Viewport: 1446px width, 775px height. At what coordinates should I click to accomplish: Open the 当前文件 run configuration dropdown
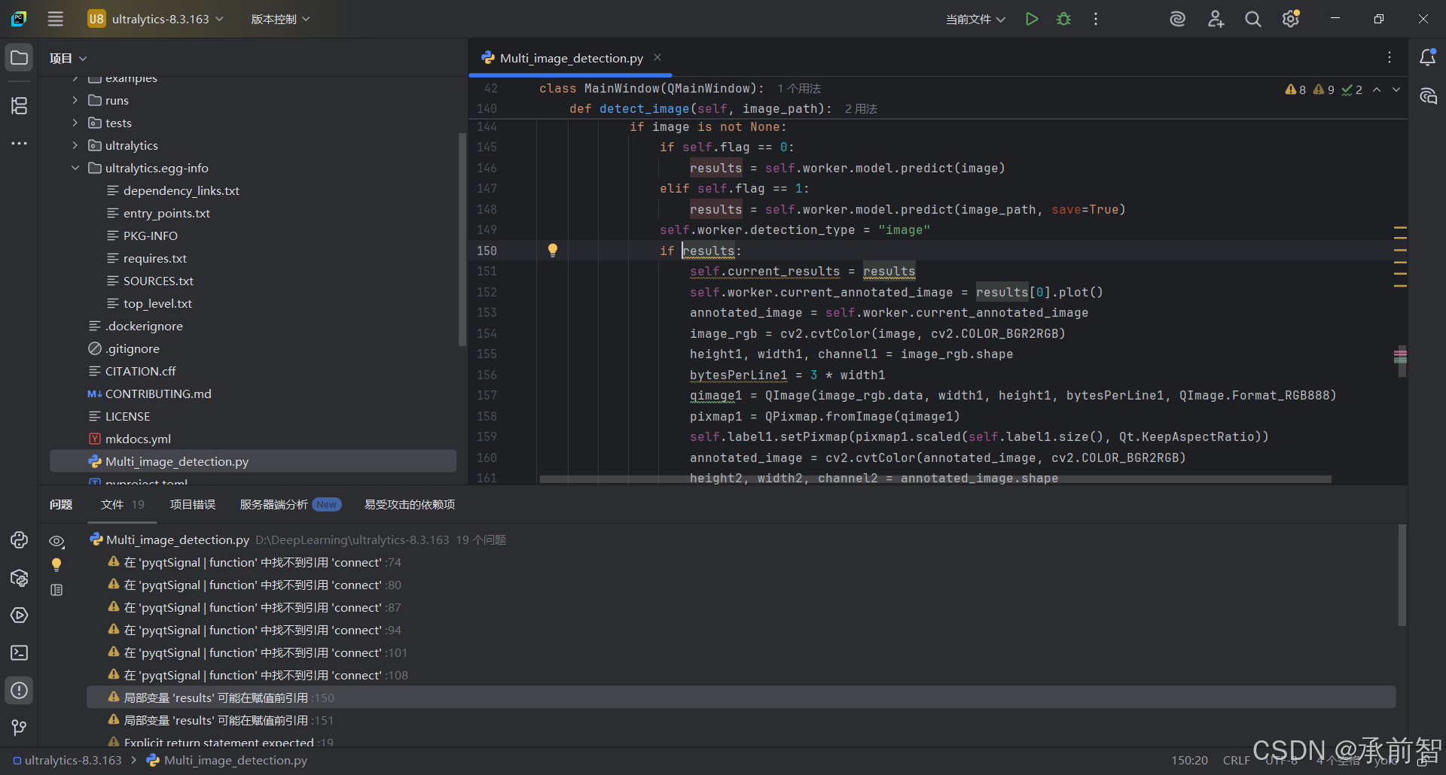pyautogui.click(x=975, y=19)
